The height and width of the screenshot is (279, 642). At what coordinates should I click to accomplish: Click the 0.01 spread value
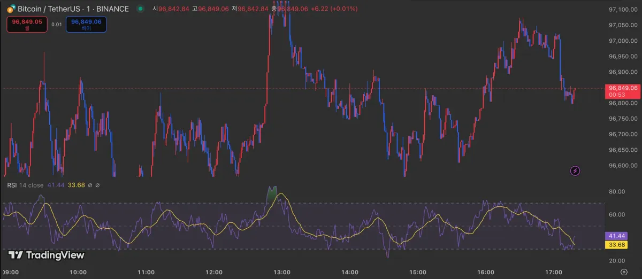coord(57,24)
